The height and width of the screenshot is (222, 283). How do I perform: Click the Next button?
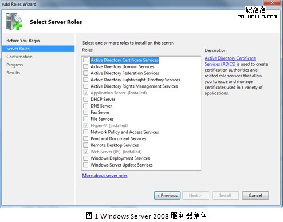[x=195, y=196]
